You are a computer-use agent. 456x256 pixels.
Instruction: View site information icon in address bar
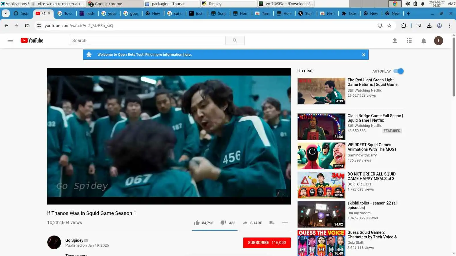click(x=39, y=26)
